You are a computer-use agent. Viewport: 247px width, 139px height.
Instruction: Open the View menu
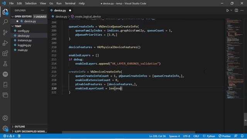click(43, 3)
